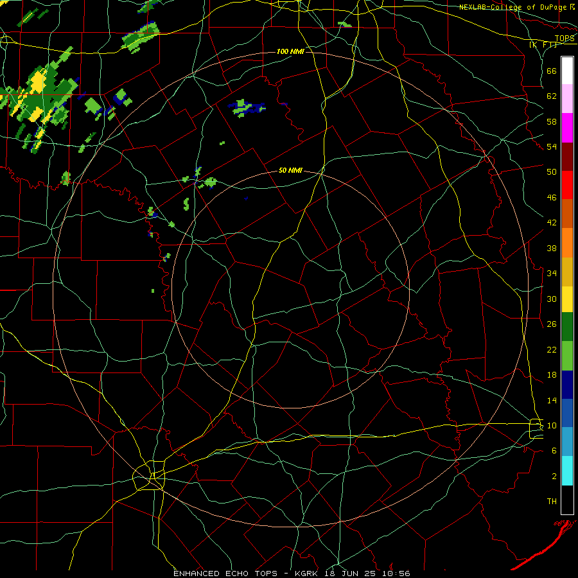Click the legend value 62
The width and height of the screenshot is (578, 578).
point(552,96)
